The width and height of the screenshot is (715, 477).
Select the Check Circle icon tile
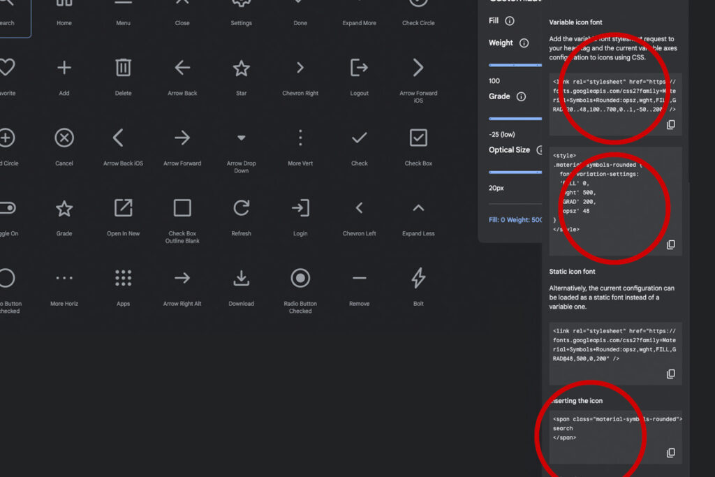pyautogui.click(x=418, y=13)
